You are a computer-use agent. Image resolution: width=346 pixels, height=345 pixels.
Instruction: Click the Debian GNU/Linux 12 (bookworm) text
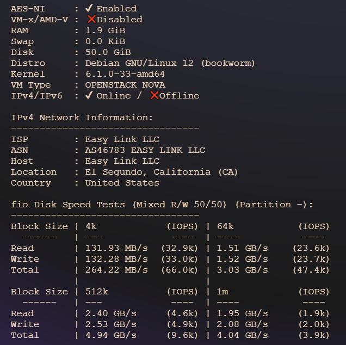point(170,63)
